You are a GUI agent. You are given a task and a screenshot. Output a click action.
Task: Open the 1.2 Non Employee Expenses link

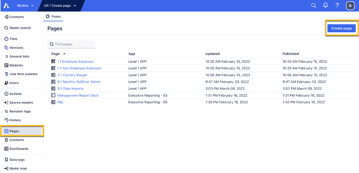(79, 68)
